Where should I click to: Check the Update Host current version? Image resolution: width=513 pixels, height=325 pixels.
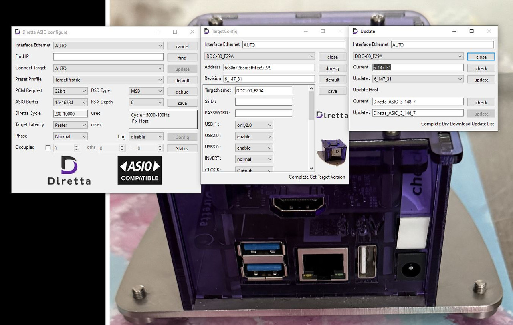pos(481,102)
